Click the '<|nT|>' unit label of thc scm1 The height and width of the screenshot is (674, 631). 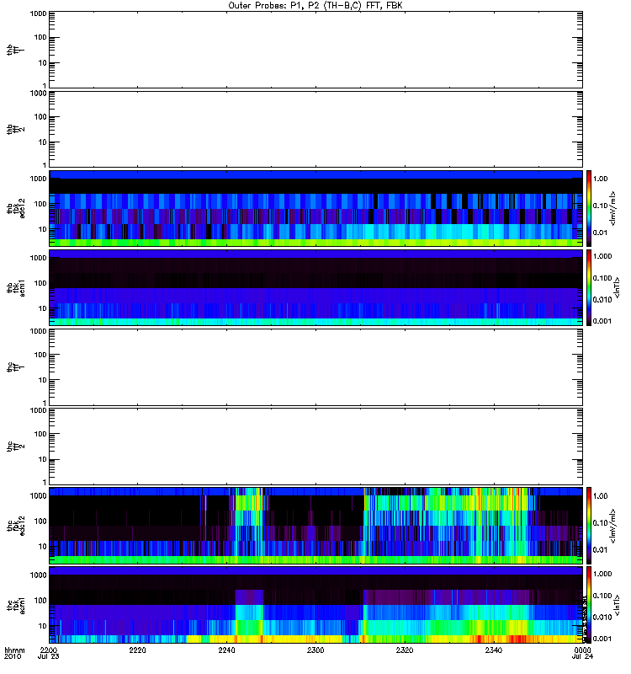[x=618, y=605]
